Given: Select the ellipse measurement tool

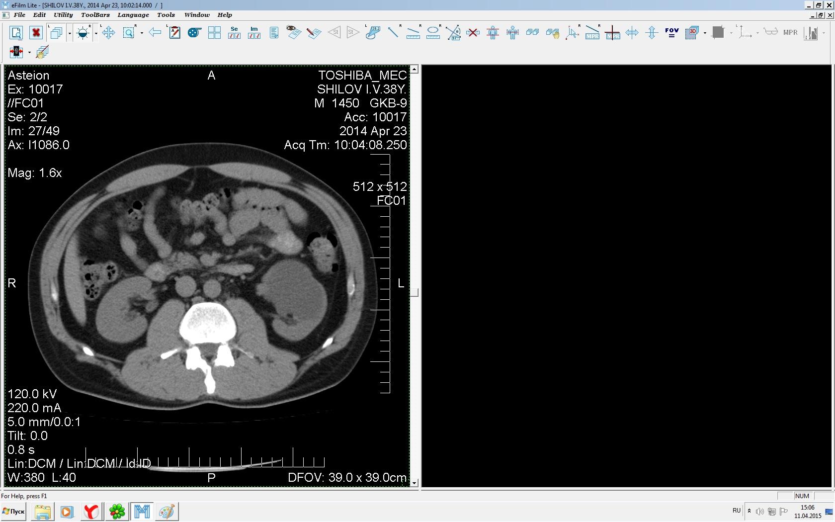Looking at the screenshot, I should [433, 33].
